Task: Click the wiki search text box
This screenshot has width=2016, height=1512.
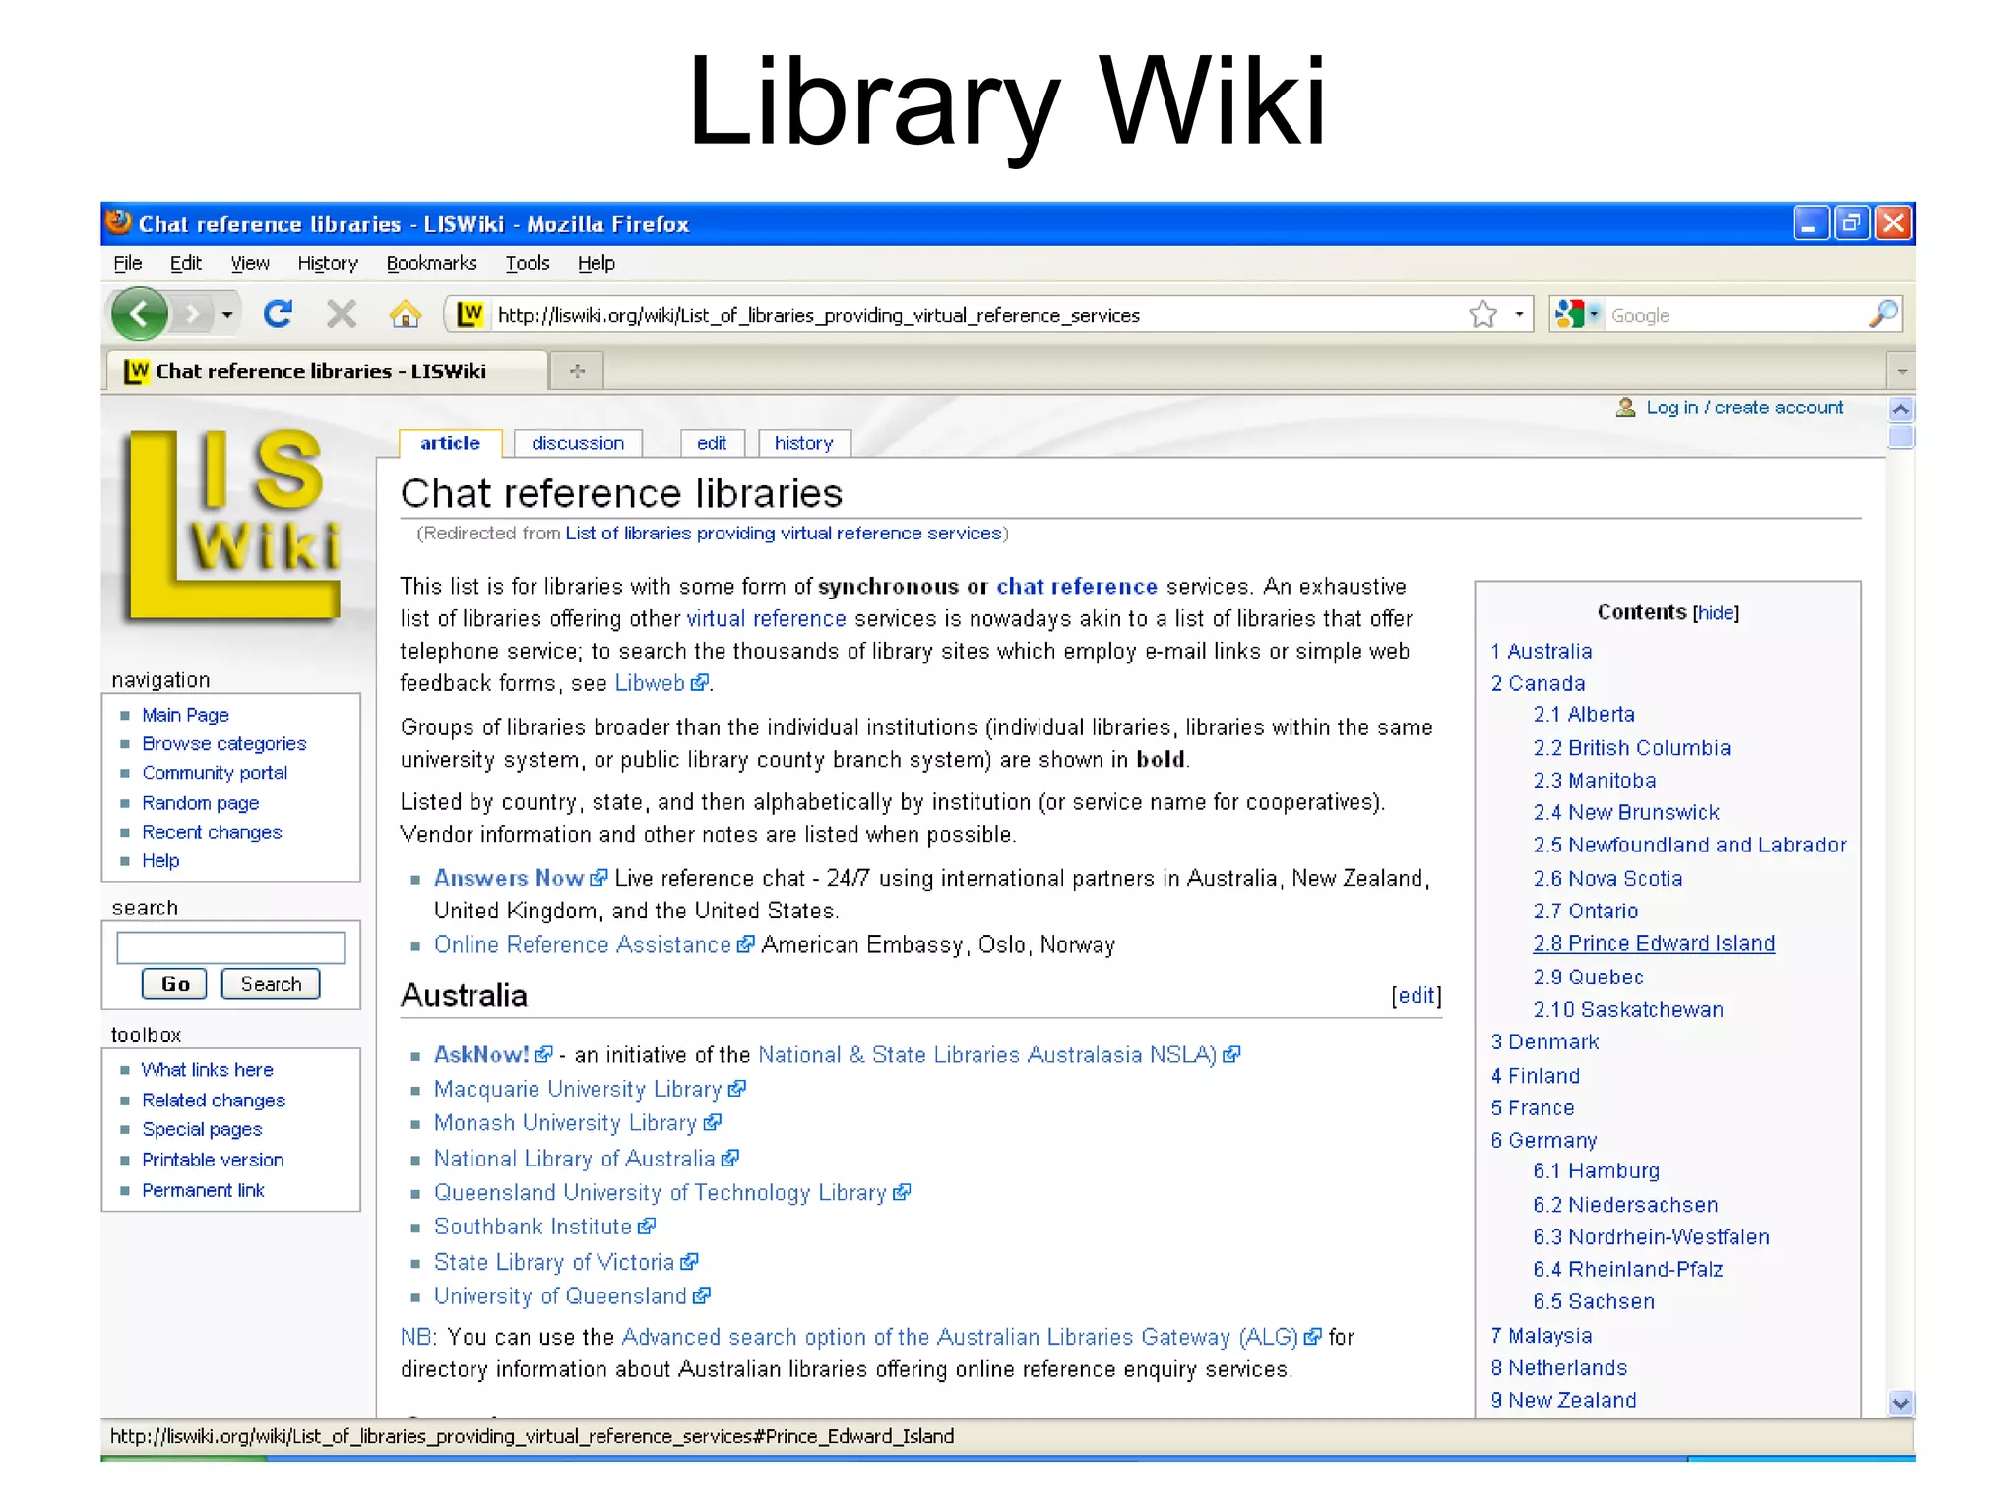Action: point(230,947)
